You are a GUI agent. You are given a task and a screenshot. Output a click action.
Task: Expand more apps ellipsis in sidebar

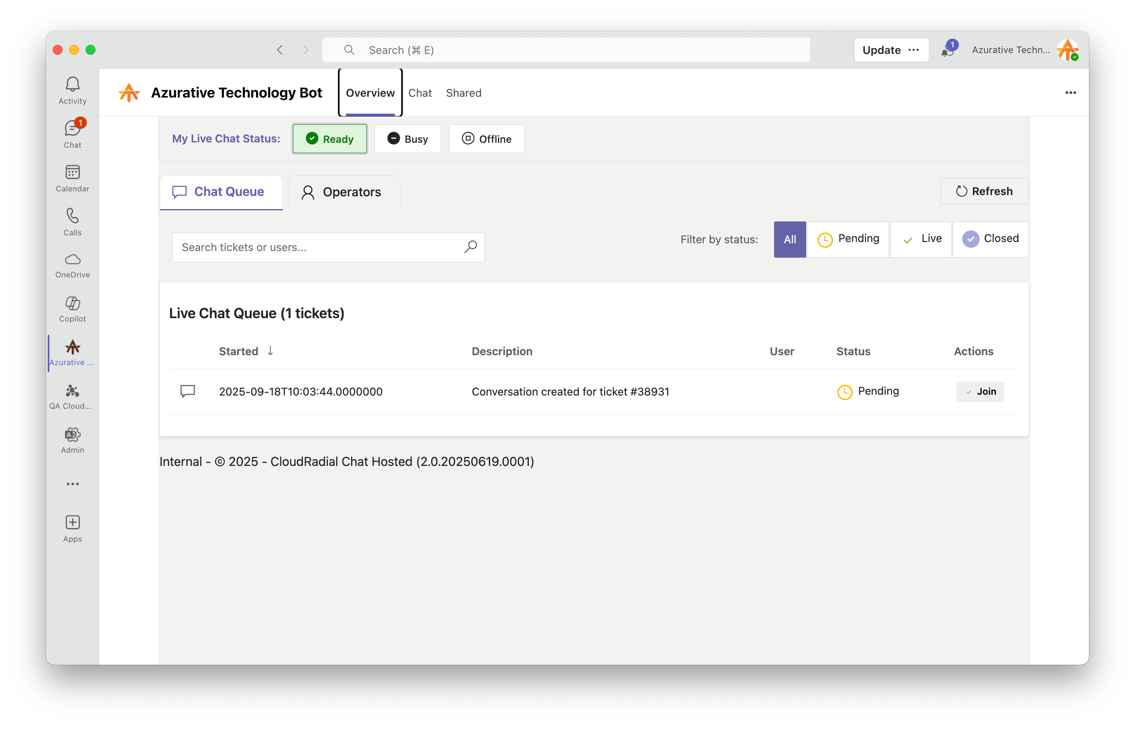coord(72,484)
